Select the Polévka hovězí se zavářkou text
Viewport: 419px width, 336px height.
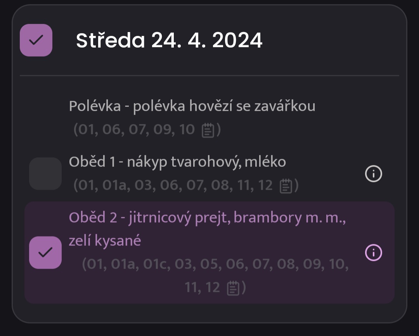[192, 106]
